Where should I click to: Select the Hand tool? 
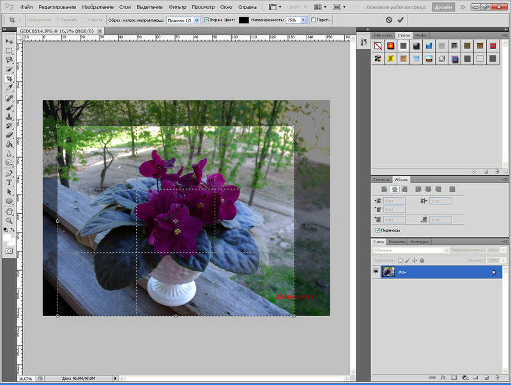[9, 211]
